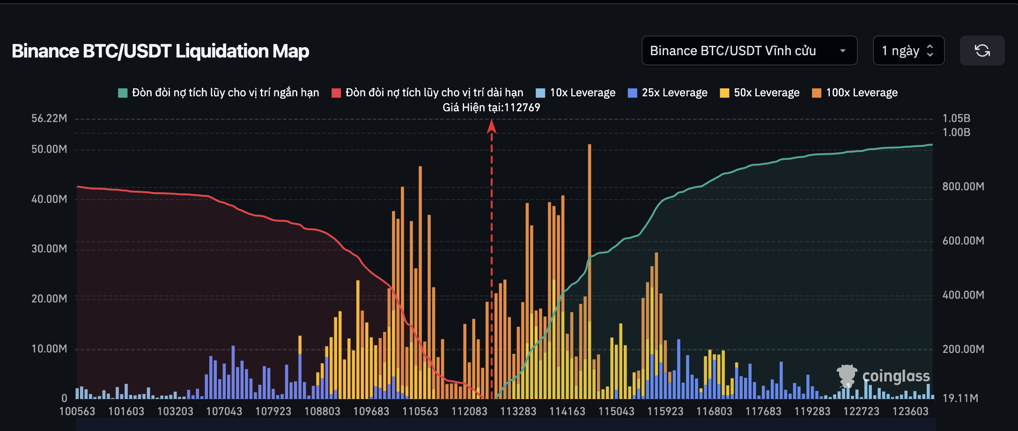Viewport: 1018px width, 431px height.
Task: Toggle the 100x Leverage legend entry
Action: (855, 93)
